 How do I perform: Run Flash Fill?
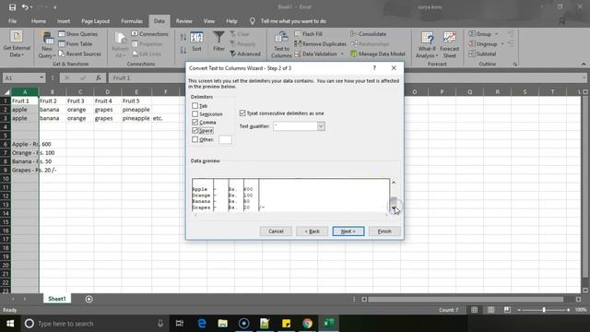coord(308,34)
